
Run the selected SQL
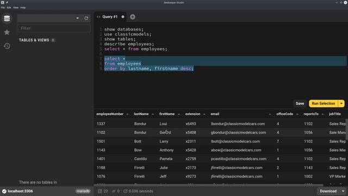point(324,103)
